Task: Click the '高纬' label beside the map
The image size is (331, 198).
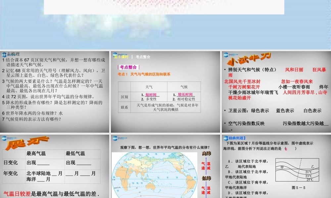Action: (x=207, y=153)
